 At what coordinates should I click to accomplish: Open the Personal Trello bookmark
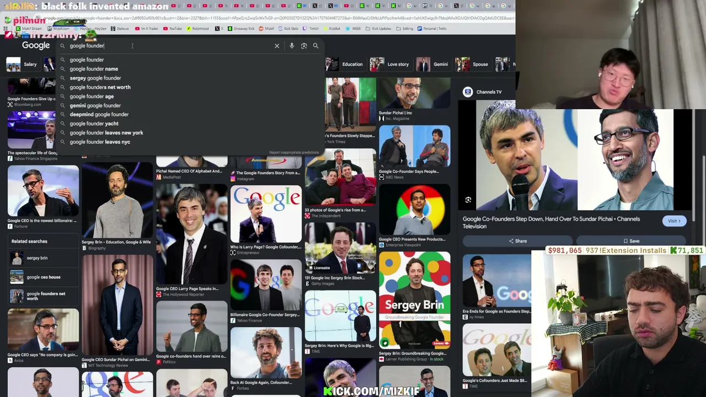432,29
